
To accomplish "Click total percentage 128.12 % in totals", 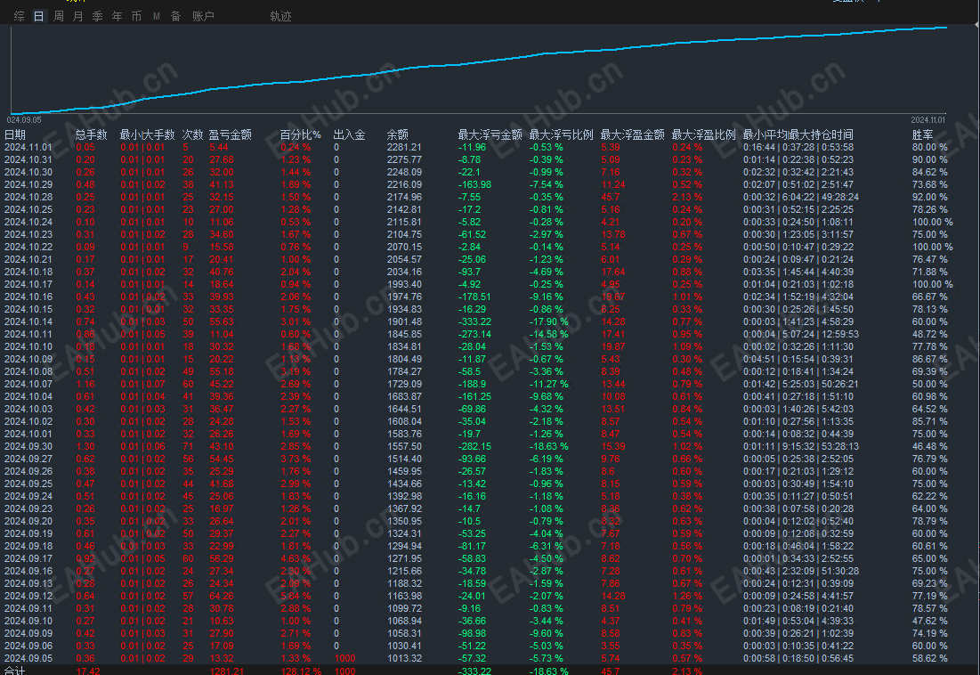I will pyautogui.click(x=301, y=671).
